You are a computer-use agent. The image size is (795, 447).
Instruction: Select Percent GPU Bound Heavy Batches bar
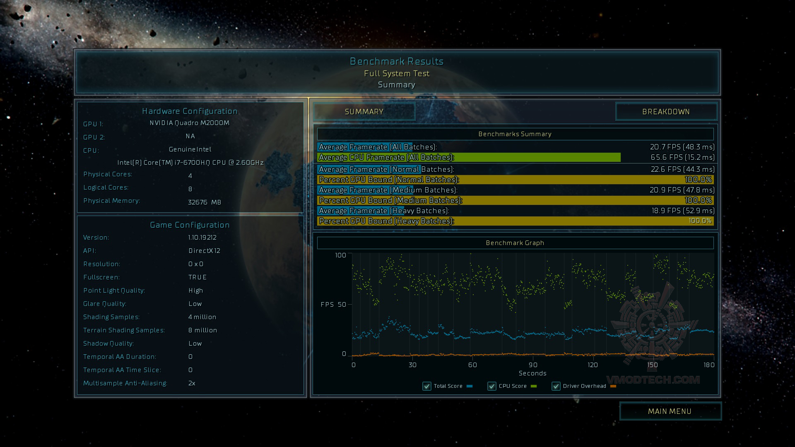[515, 221]
